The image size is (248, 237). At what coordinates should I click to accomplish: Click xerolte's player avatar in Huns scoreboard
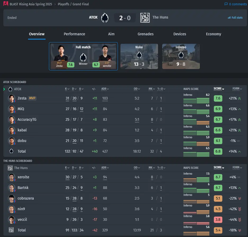[x=12, y=177]
